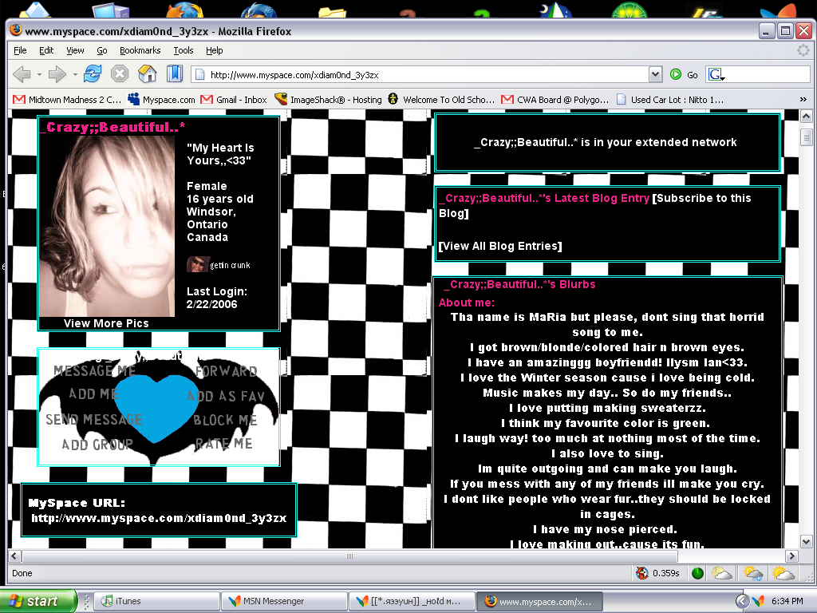Open tonight's ForecastFox weather icon
Viewport: 817px width, 613px height.
[x=722, y=572]
